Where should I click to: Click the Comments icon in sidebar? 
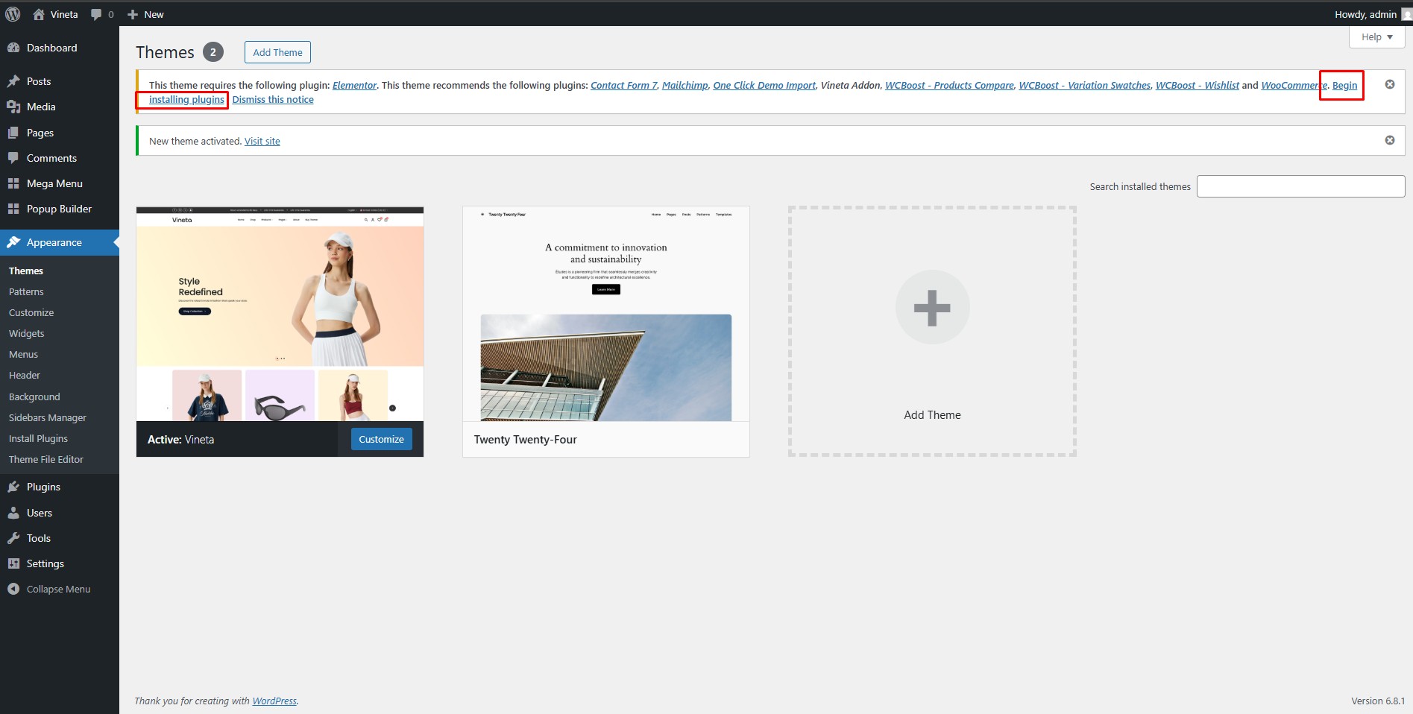pyautogui.click(x=13, y=158)
